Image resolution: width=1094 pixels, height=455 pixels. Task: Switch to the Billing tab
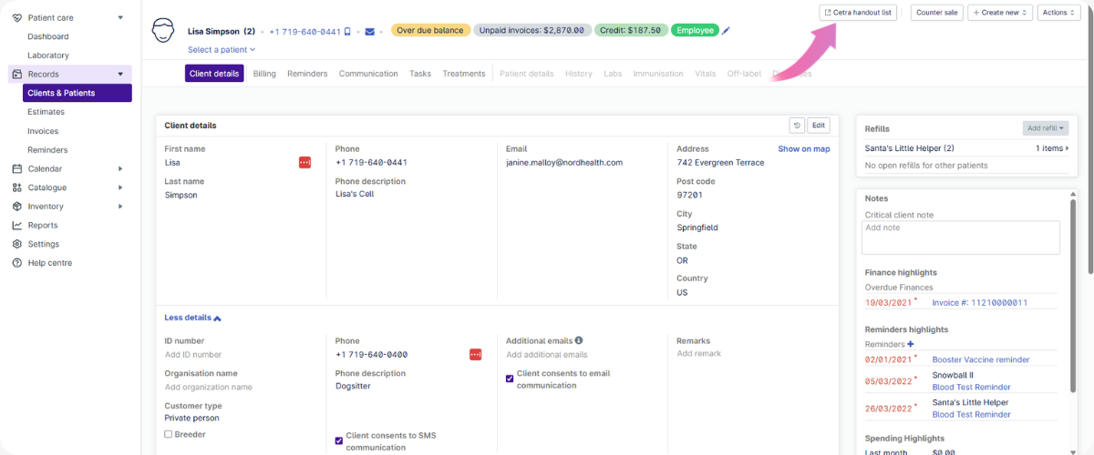point(264,74)
